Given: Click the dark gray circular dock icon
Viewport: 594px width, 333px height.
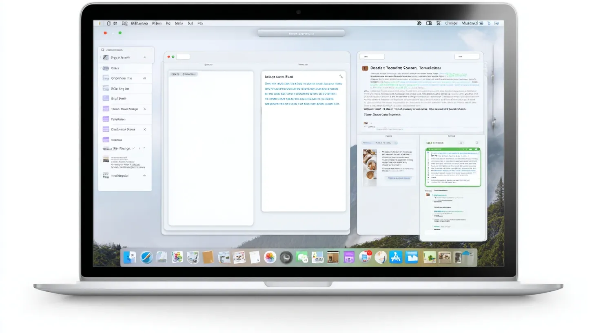Looking at the screenshot, I should click(x=286, y=257).
